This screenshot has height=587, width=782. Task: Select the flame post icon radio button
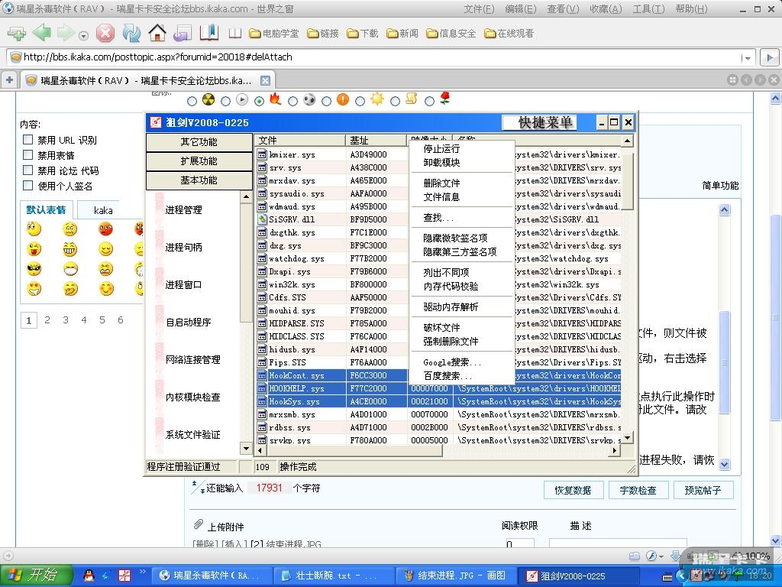(260, 100)
